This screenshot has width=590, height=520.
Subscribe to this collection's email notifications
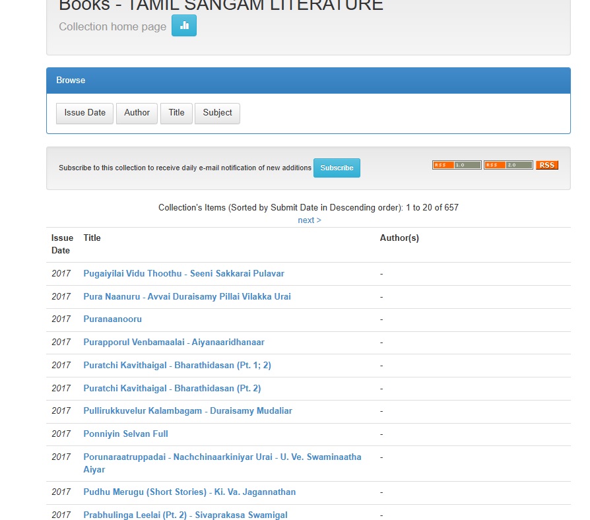pyautogui.click(x=337, y=168)
